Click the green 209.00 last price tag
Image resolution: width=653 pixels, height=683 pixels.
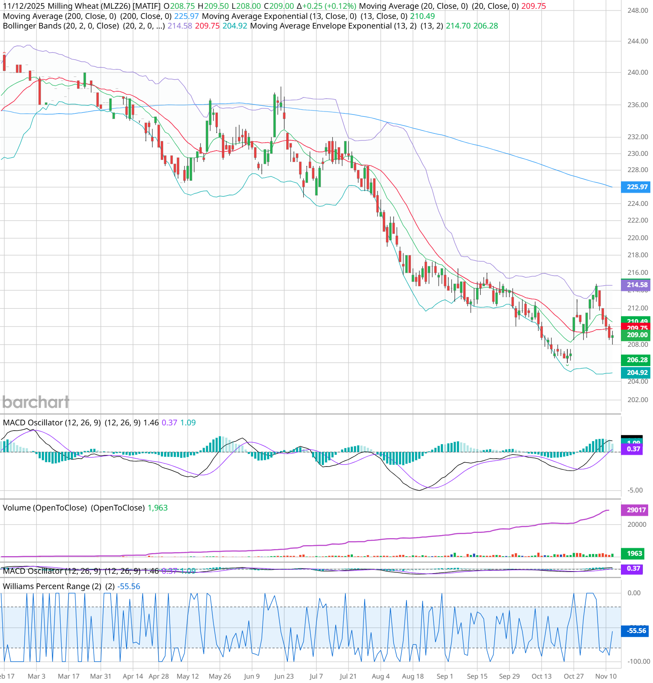point(636,335)
